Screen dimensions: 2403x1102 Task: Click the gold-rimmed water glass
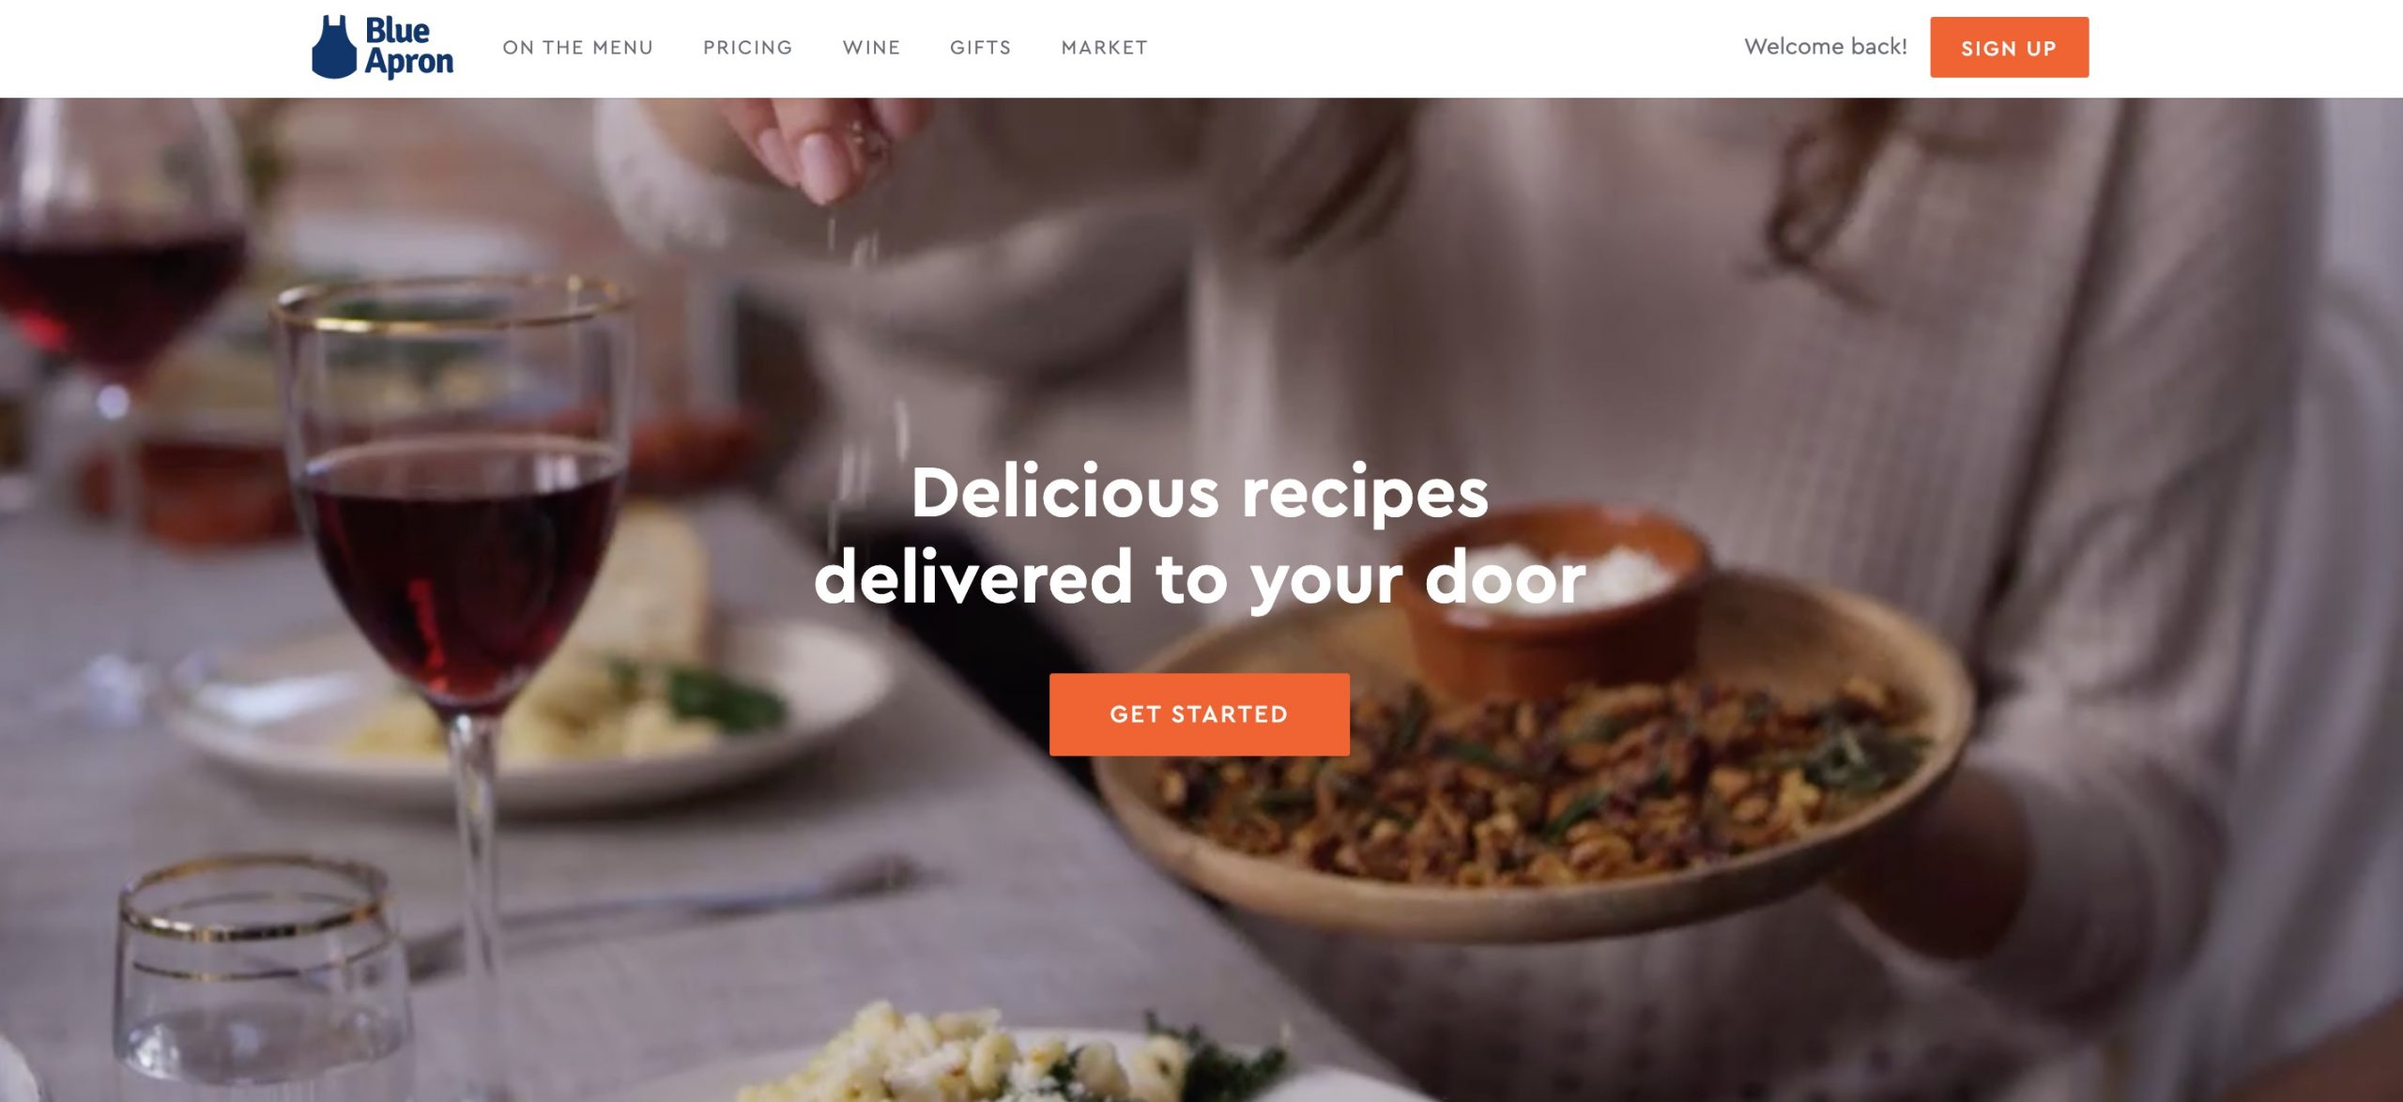[263, 981]
